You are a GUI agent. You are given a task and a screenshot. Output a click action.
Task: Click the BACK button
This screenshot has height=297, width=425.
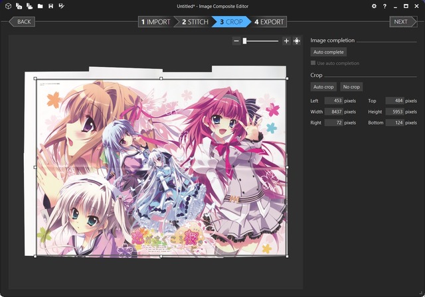22,22
